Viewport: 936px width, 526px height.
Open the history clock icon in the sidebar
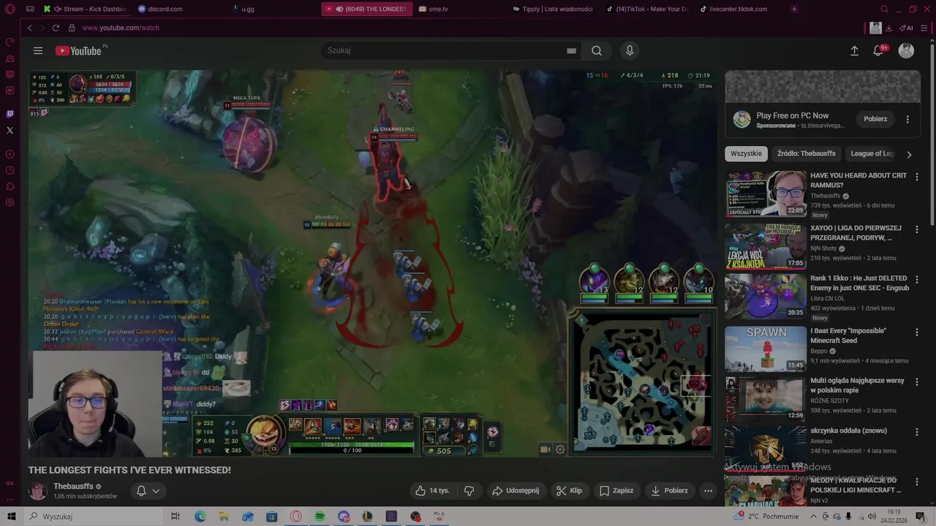pos(10,170)
